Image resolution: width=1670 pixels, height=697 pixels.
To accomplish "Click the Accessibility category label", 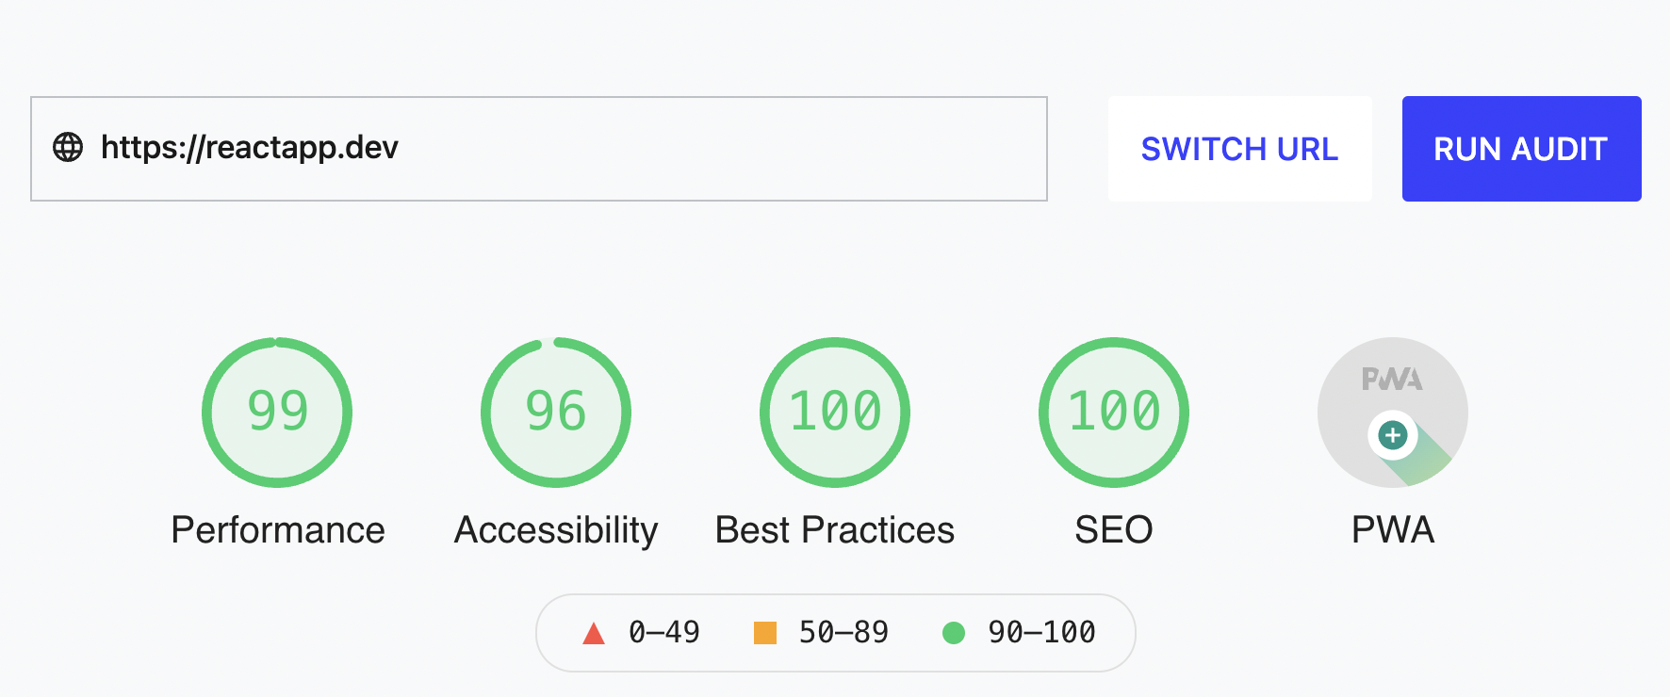I will pos(555,529).
